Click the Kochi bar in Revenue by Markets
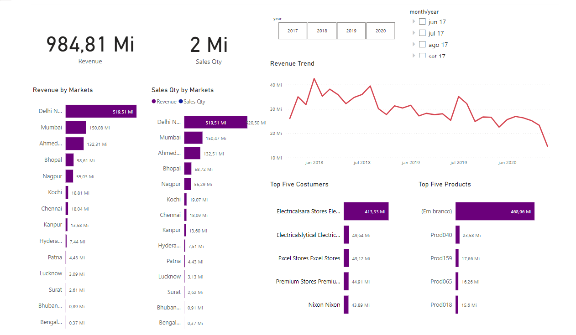 click(x=67, y=192)
